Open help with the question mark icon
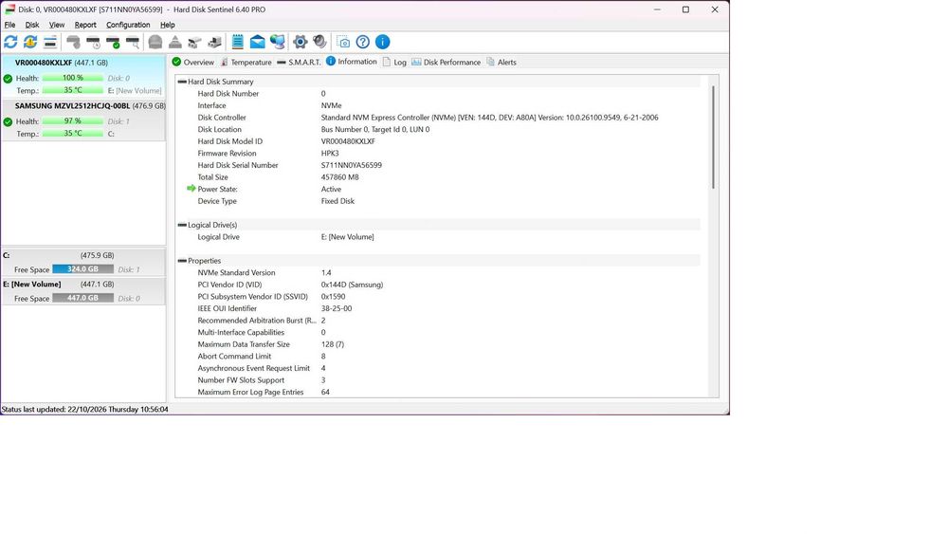 point(363,42)
